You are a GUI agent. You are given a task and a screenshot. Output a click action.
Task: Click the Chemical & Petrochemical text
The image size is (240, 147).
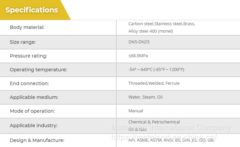point(154,122)
